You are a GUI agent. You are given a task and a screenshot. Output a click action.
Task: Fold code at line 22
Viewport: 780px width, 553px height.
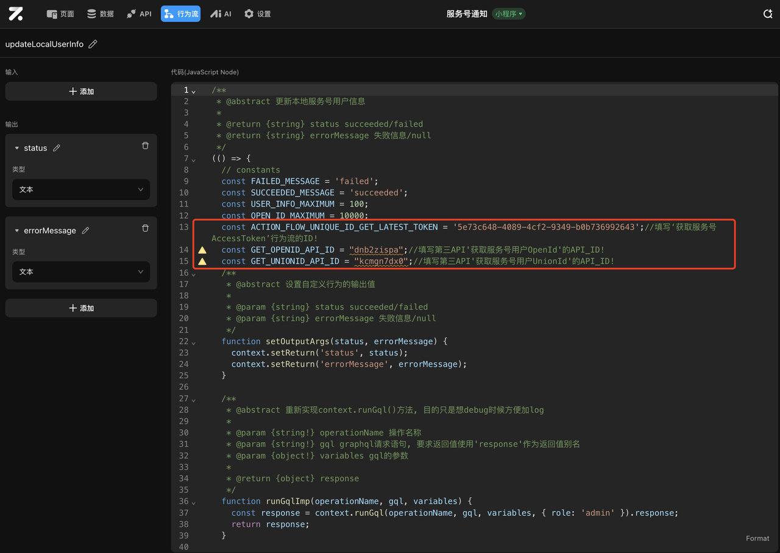click(194, 342)
